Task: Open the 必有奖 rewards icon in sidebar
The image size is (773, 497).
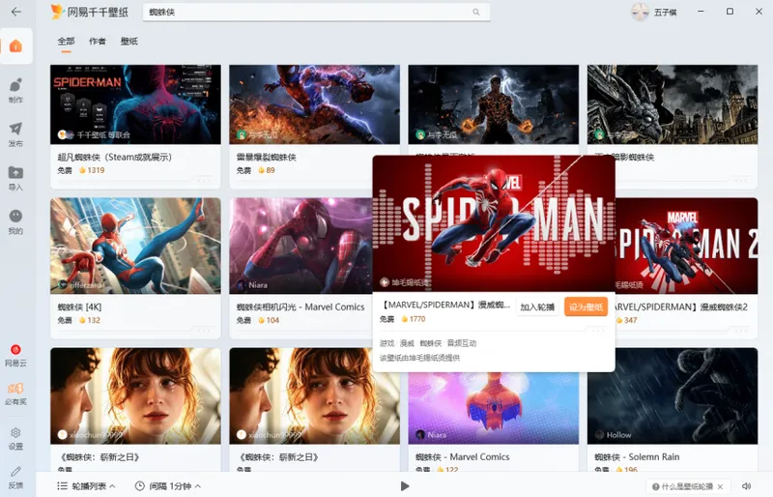Action: coord(15,395)
